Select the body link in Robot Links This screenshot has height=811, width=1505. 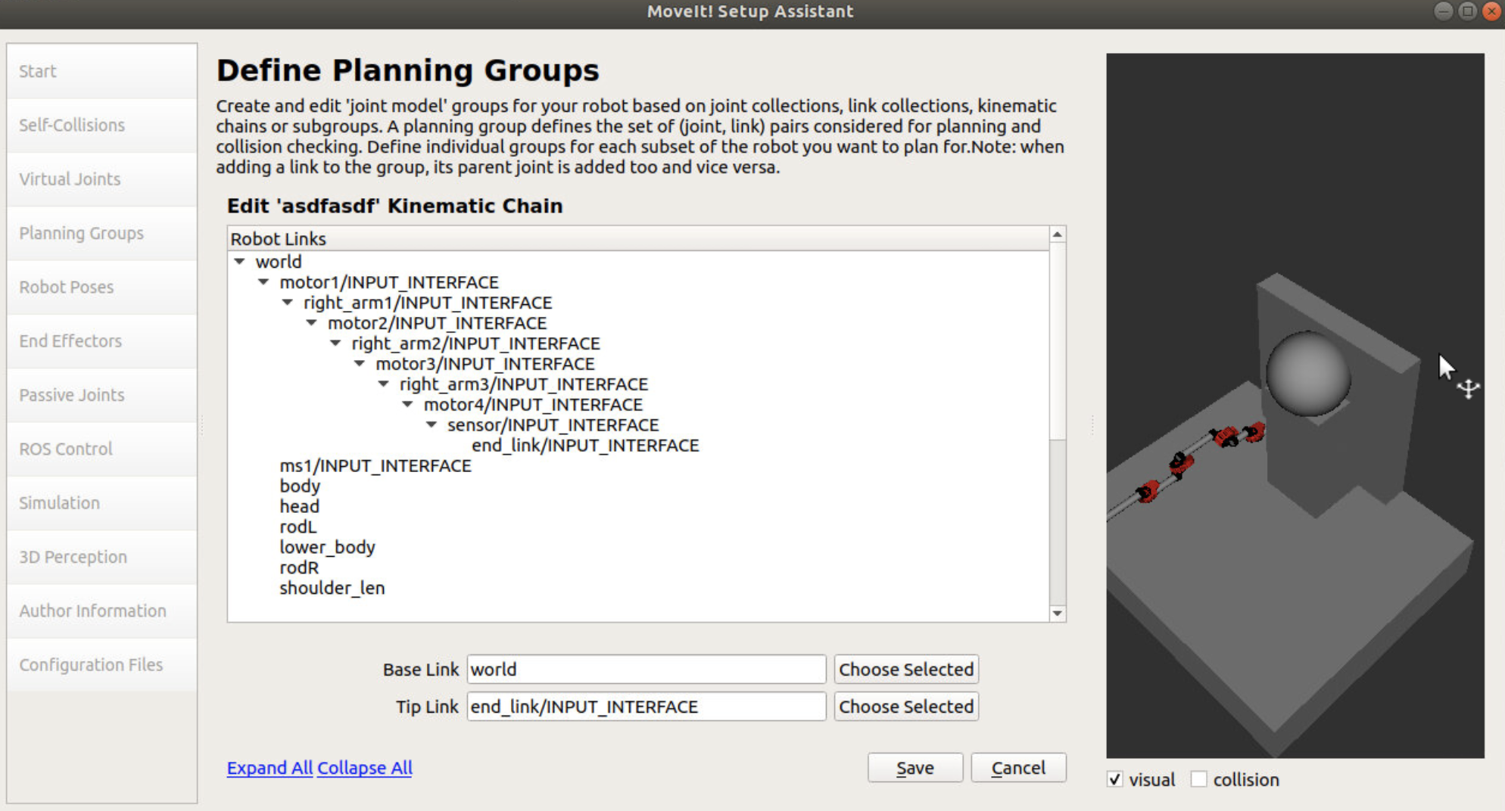(299, 486)
